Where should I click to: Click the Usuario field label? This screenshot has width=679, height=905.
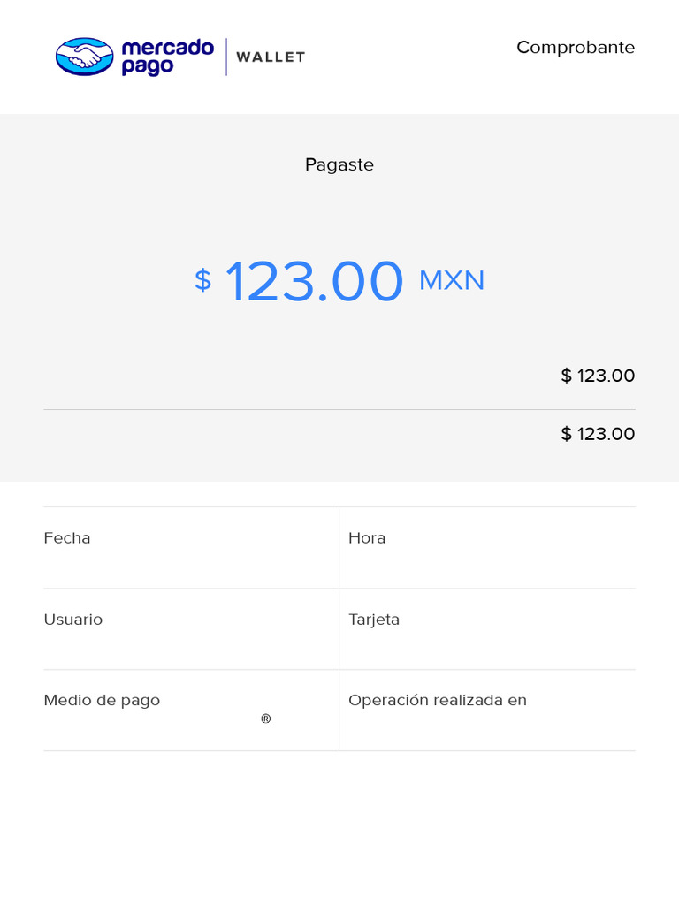[x=73, y=620]
